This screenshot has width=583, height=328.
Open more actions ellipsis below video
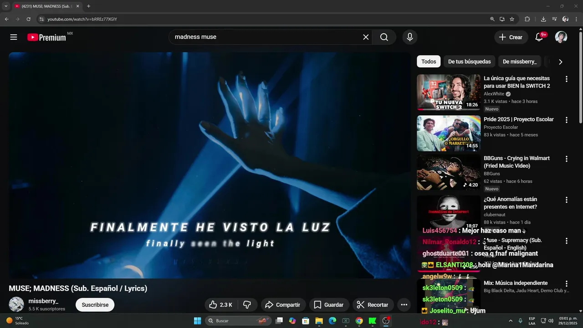pyautogui.click(x=404, y=305)
